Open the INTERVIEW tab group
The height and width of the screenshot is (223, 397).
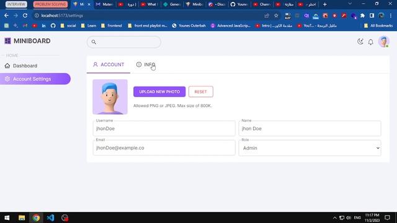pos(16,4)
